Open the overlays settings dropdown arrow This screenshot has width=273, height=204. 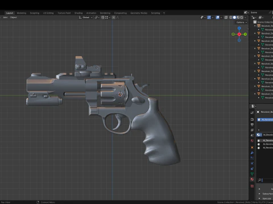(x=221, y=18)
